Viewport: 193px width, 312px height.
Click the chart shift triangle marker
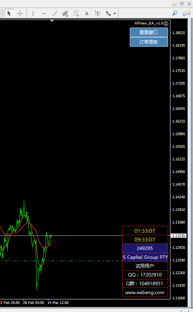(52, 21)
